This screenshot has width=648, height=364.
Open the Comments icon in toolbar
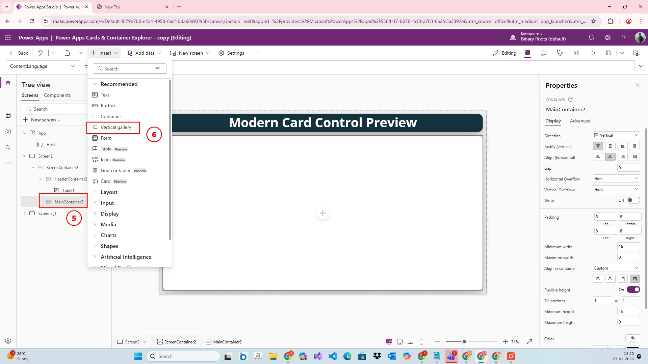click(544, 53)
